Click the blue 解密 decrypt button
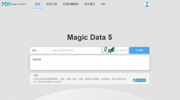The height and width of the screenshot is (100, 180). [139, 50]
